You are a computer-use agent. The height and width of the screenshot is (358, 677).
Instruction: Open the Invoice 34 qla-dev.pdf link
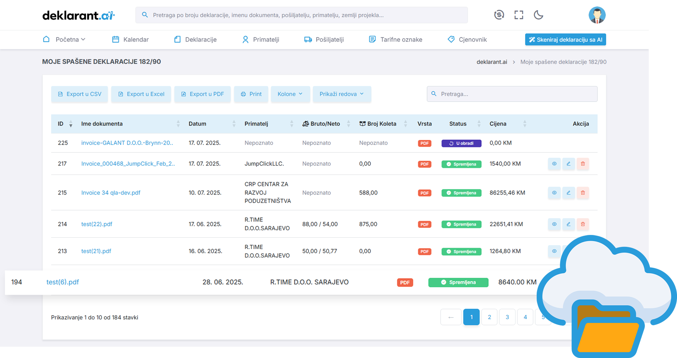[111, 193]
